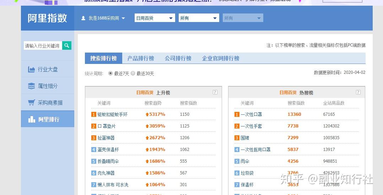
Task: Switch to the 公司排行榜 tab
Action: click(x=178, y=58)
